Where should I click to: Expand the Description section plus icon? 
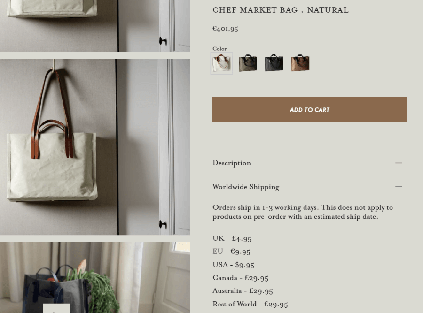(399, 163)
